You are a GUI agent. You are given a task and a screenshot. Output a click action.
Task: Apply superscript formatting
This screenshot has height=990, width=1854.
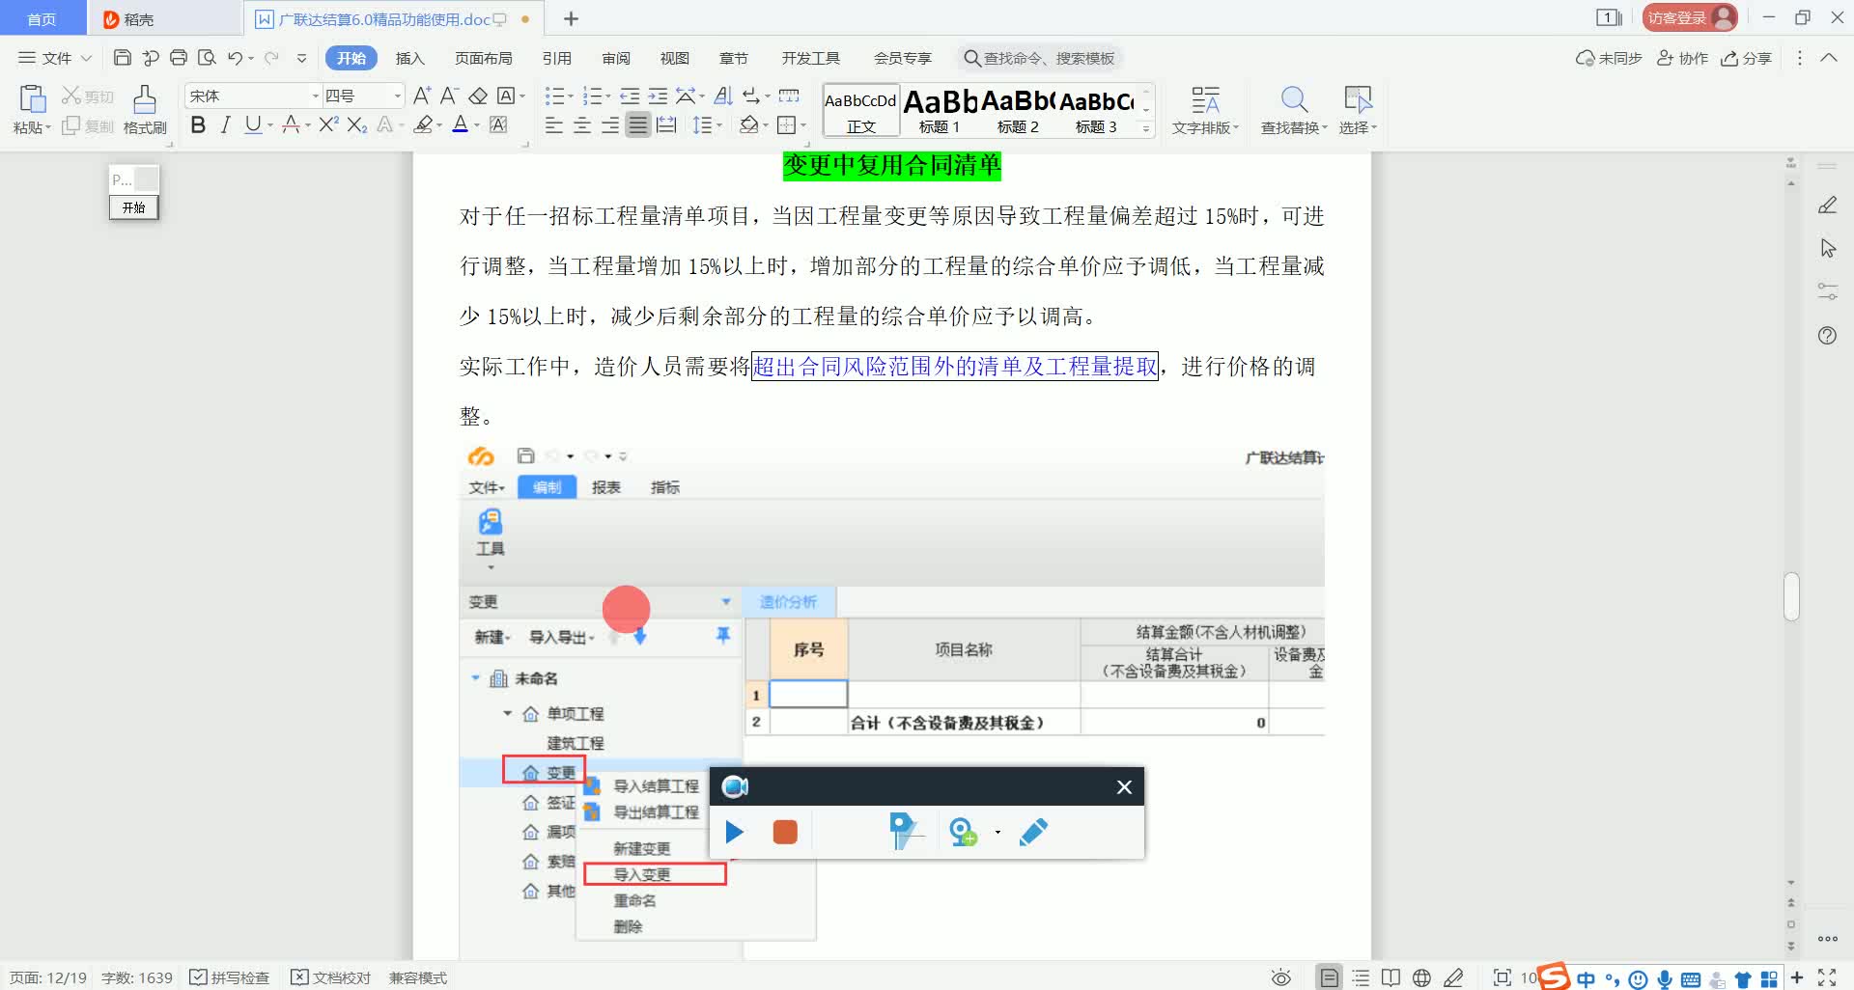pyautogui.click(x=328, y=124)
